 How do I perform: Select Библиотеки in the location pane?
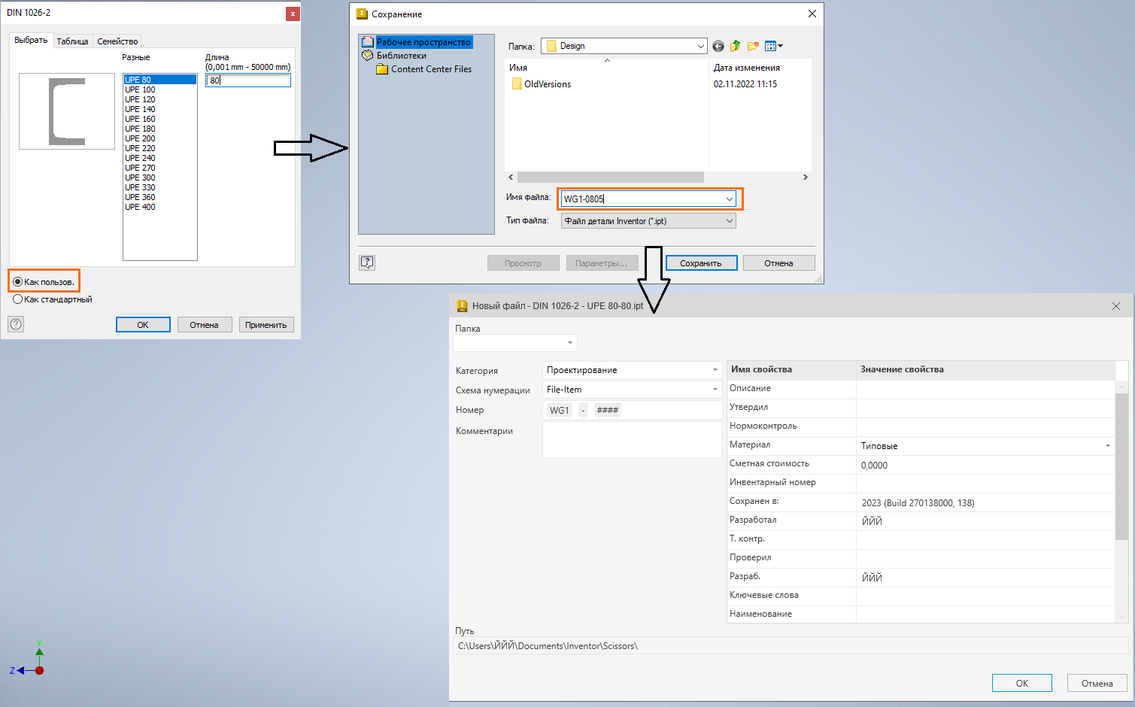(x=401, y=56)
